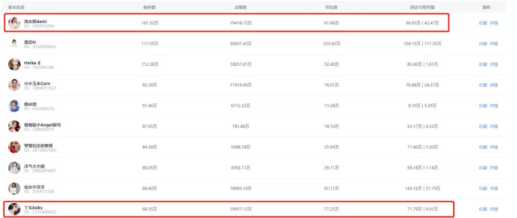Open 详情 for 洋气大小姐

point(494,168)
